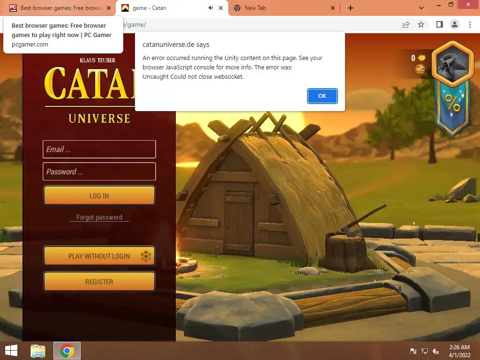480x360 pixels.
Task: Bookmark this page with the star icon
Action: pos(421,24)
